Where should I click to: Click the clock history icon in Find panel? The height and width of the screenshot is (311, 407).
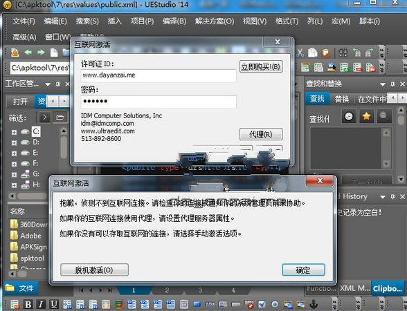(x=349, y=116)
